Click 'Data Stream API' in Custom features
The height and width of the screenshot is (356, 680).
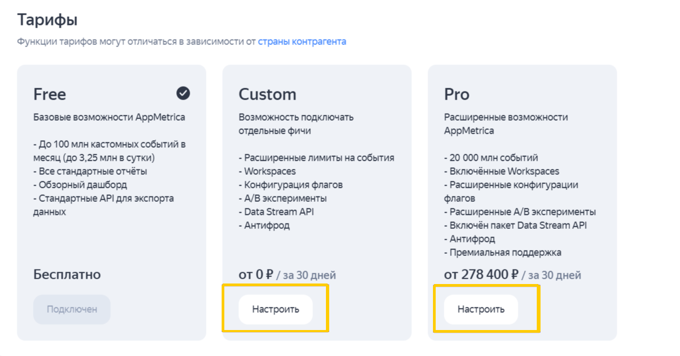pos(278,212)
